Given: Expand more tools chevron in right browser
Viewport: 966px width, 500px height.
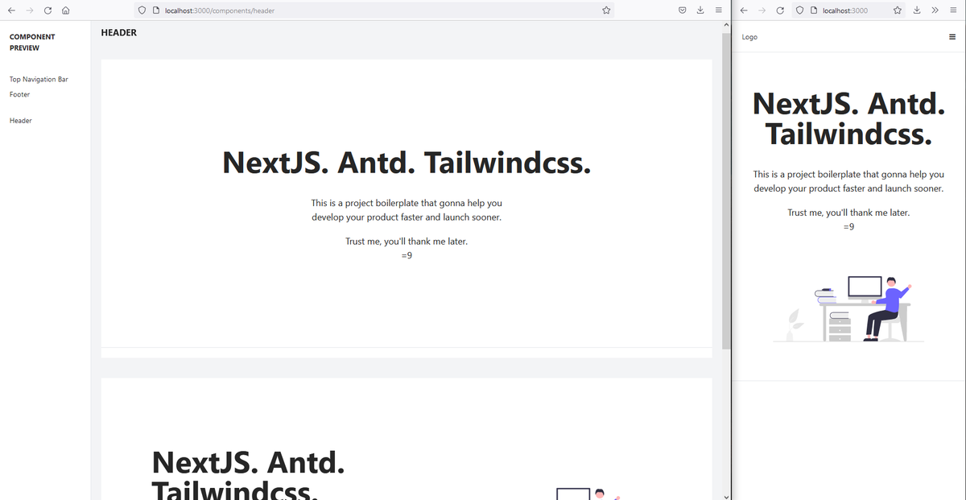Looking at the screenshot, I should pyautogui.click(x=935, y=10).
